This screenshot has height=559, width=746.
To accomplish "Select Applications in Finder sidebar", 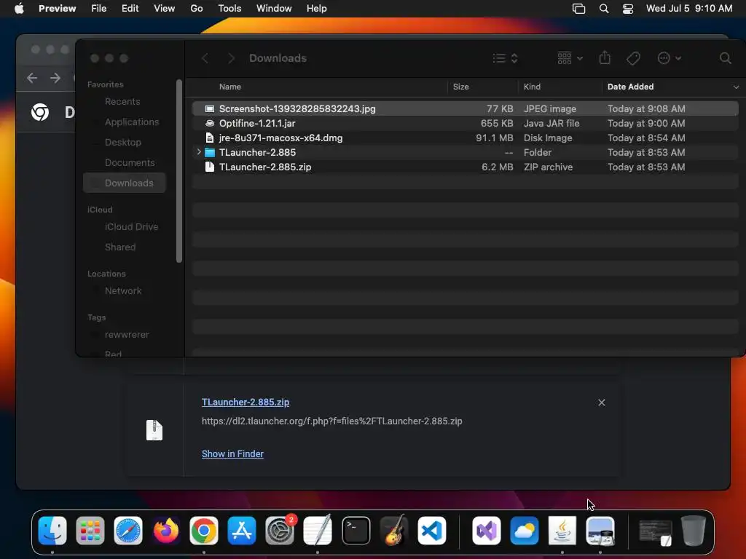I will coord(132,122).
